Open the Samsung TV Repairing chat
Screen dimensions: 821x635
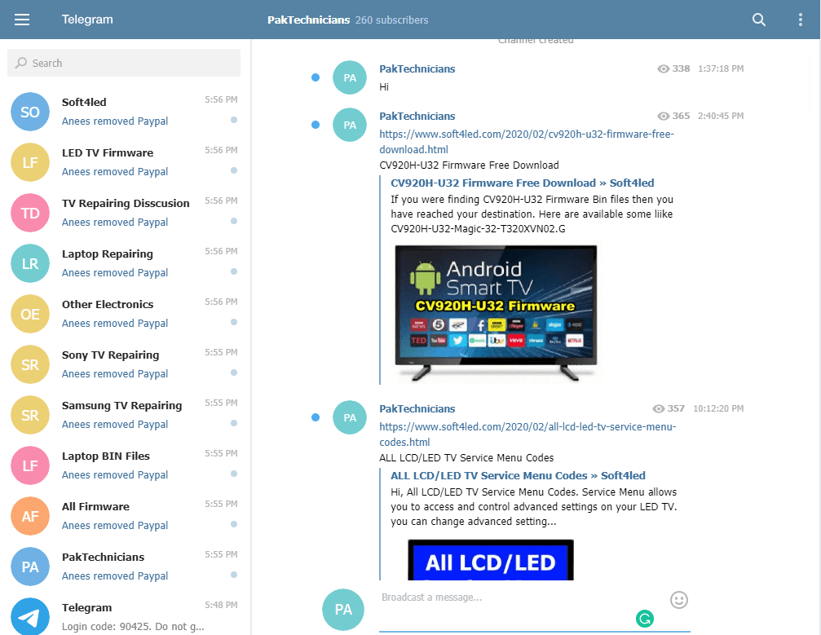(x=125, y=415)
